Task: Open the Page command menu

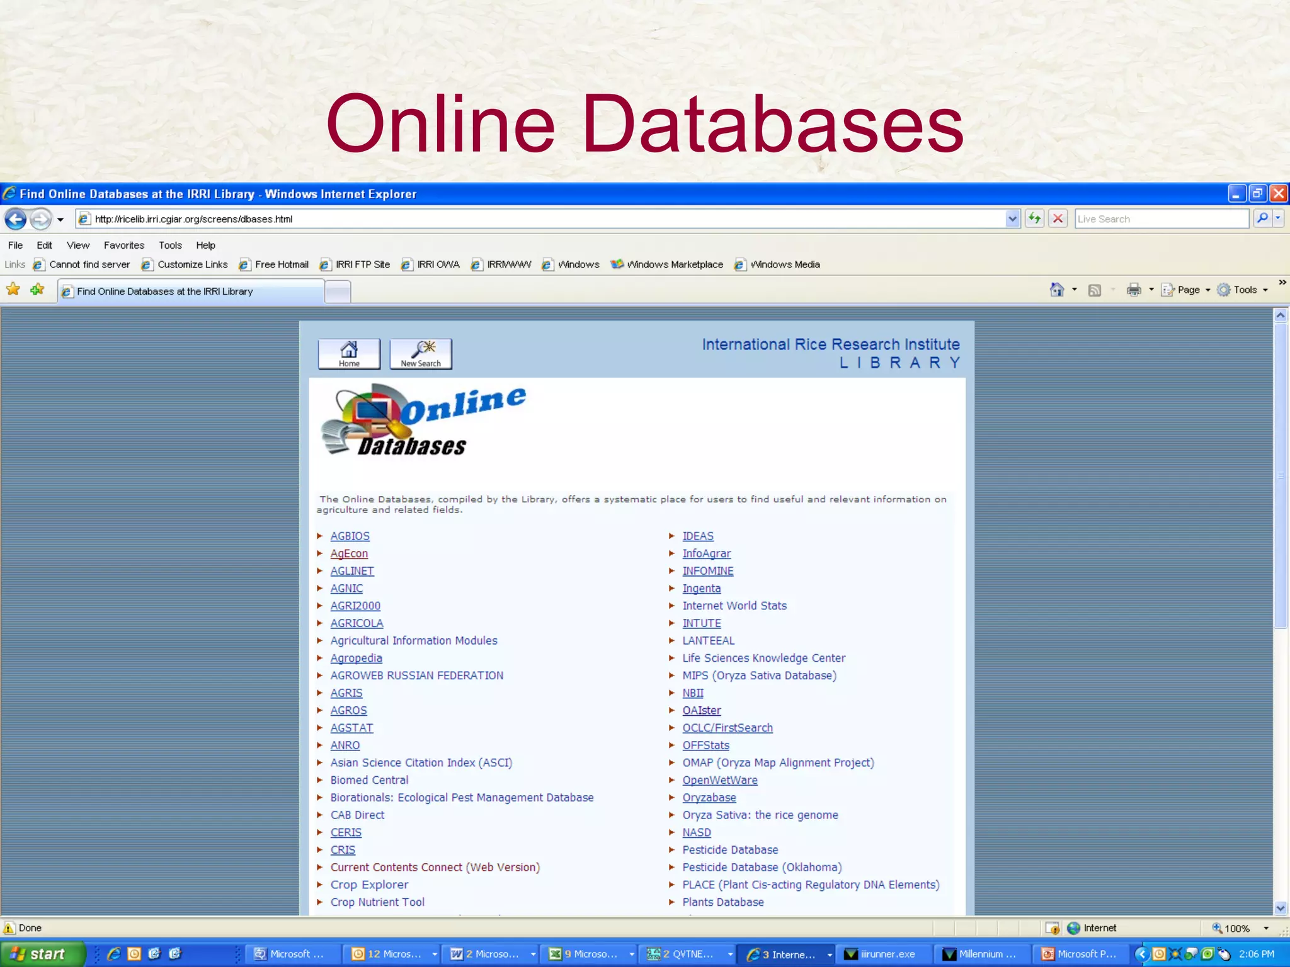Action: 1186,290
